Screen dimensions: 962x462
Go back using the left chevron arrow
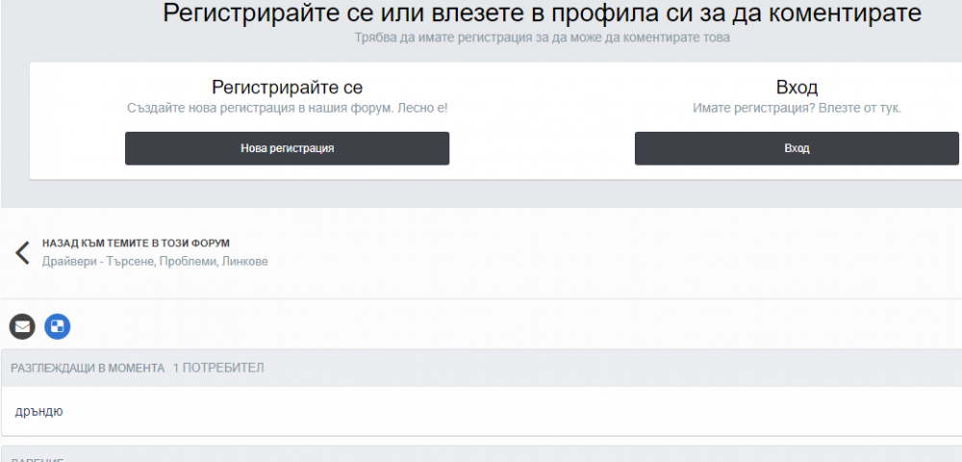tap(22, 252)
